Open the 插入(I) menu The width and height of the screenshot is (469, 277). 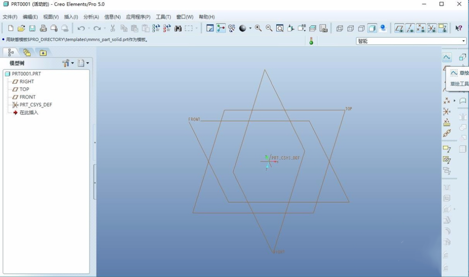tap(71, 17)
